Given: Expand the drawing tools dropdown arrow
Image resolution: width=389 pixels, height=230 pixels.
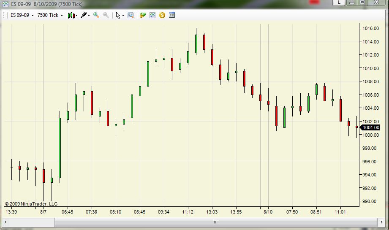Looking at the screenshot, I should pyautogui.click(x=89, y=15).
